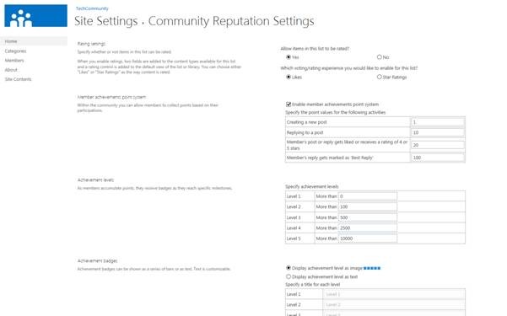Select Display achievement level as image
The image size is (507, 316).
[289, 268]
